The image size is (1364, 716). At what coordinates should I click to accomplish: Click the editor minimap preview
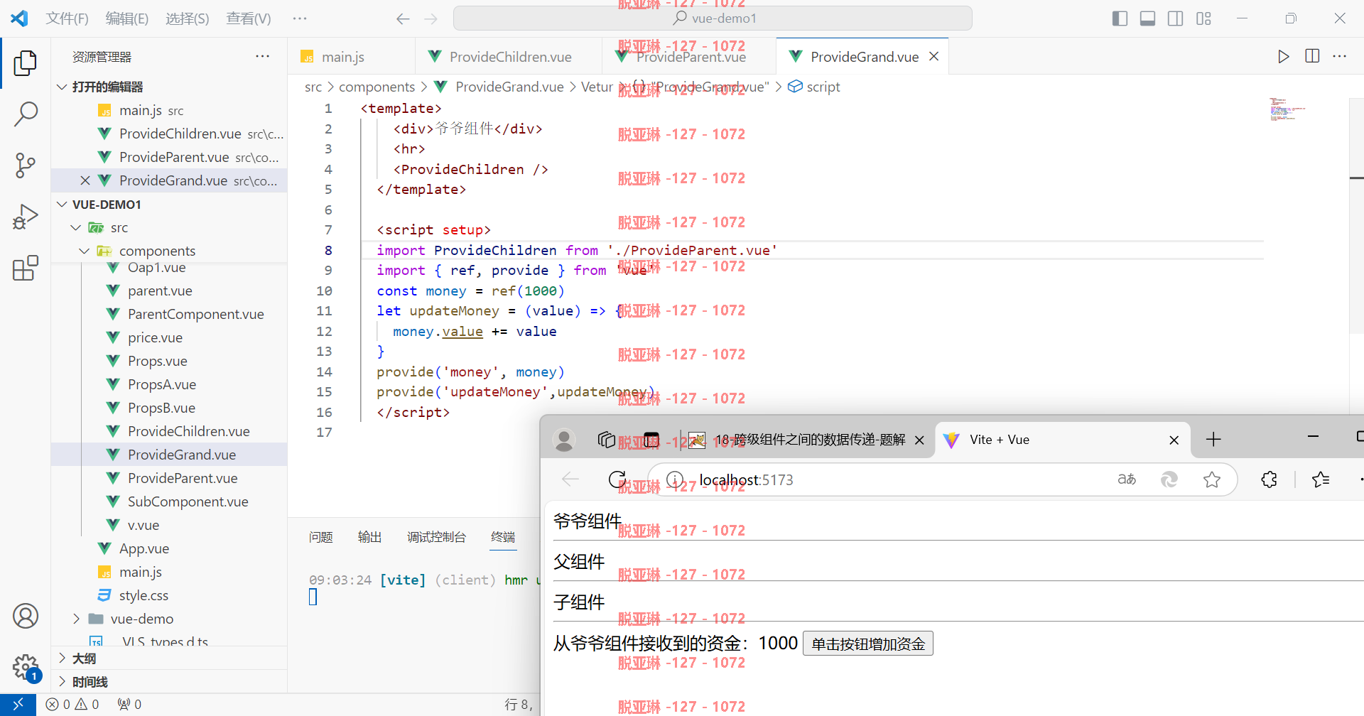pyautogui.click(x=1288, y=109)
